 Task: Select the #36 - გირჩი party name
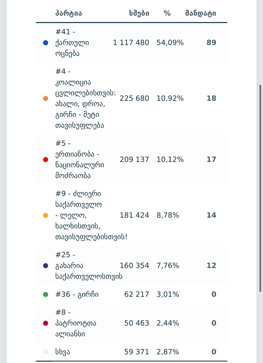coord(77,295)
